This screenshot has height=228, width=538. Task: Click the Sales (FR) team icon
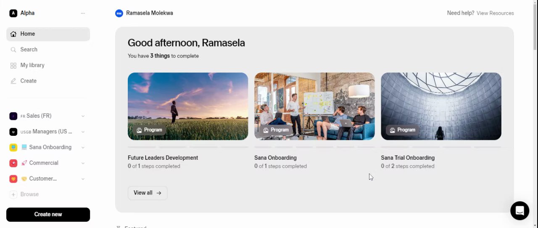(13, 116)
